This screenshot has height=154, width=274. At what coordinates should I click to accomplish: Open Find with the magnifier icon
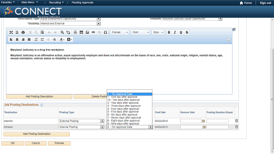[x=62, y=33]
